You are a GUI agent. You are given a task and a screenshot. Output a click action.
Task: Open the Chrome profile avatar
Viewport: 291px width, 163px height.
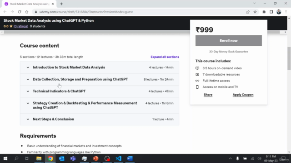click(279, 12)
